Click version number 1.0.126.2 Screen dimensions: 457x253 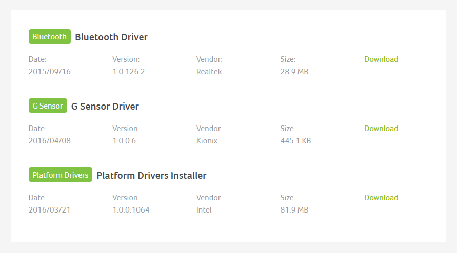coord(129,72)
